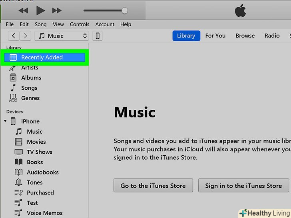291x218 pixels.
Task: Click the Test playlist icon
Action: [18, 203]
